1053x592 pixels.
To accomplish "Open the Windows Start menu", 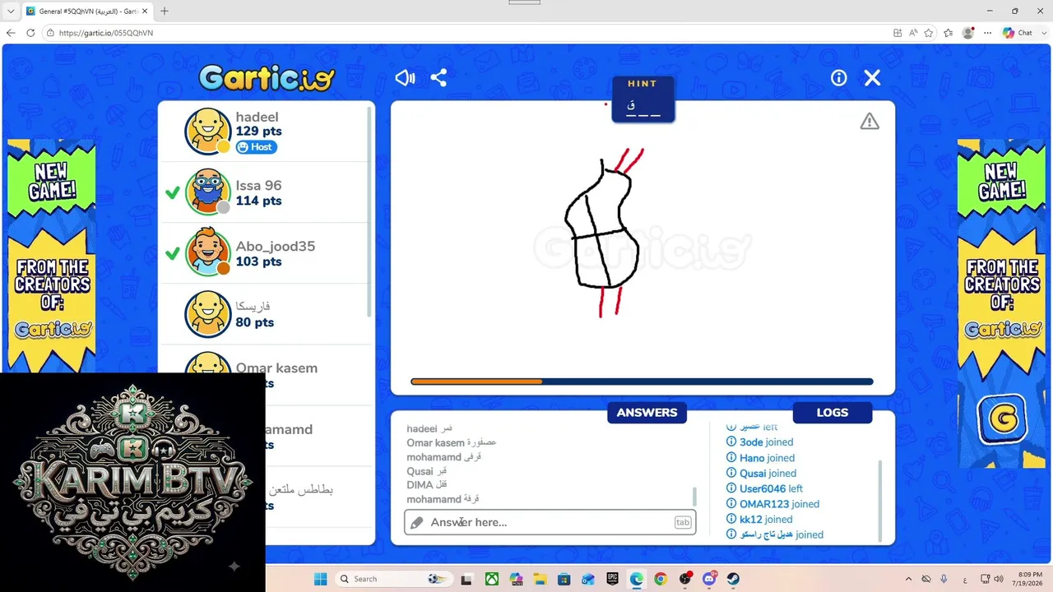I will click(320, 579).
